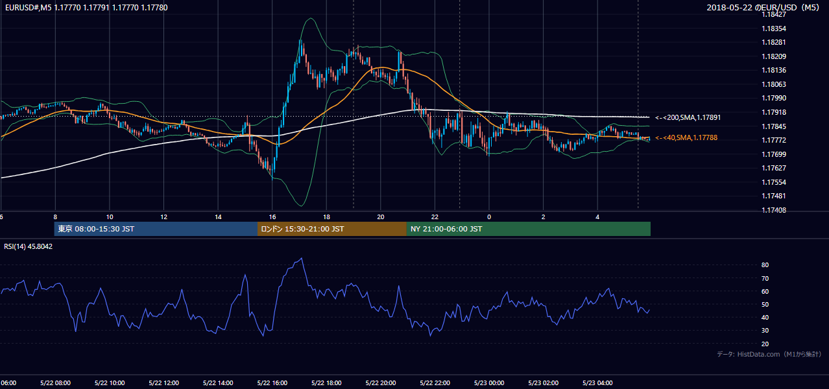Click price axis value 1.17554
Viewport: 829px width, 389px height.
[x=774, y=182]
